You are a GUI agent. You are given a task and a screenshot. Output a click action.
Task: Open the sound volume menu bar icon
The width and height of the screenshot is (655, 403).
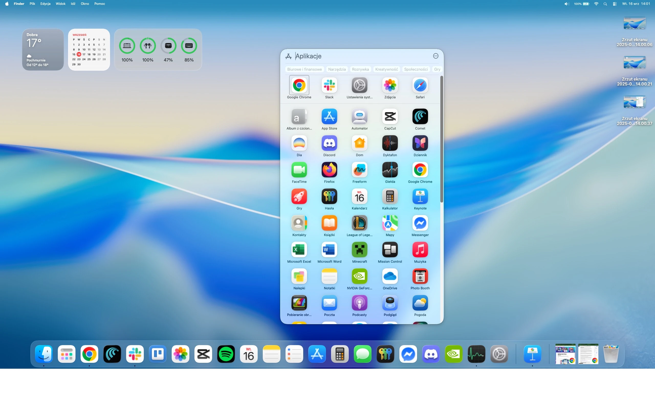(566, 4)
